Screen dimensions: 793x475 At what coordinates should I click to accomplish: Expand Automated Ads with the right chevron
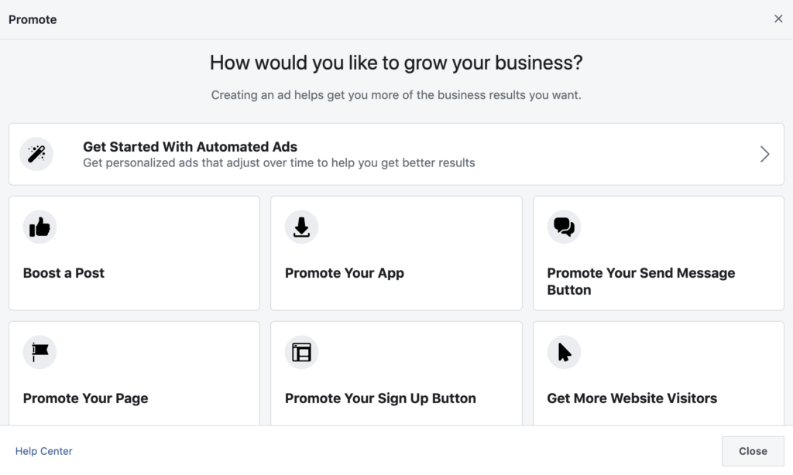point(764,154)
